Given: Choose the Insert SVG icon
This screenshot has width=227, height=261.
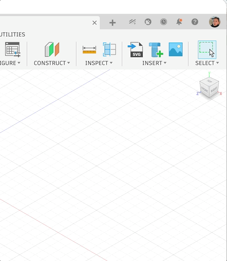Looking at the screenshot, I should (x=135, y=50).
